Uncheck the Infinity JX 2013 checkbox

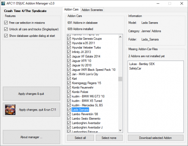click(x=69, y=52)
